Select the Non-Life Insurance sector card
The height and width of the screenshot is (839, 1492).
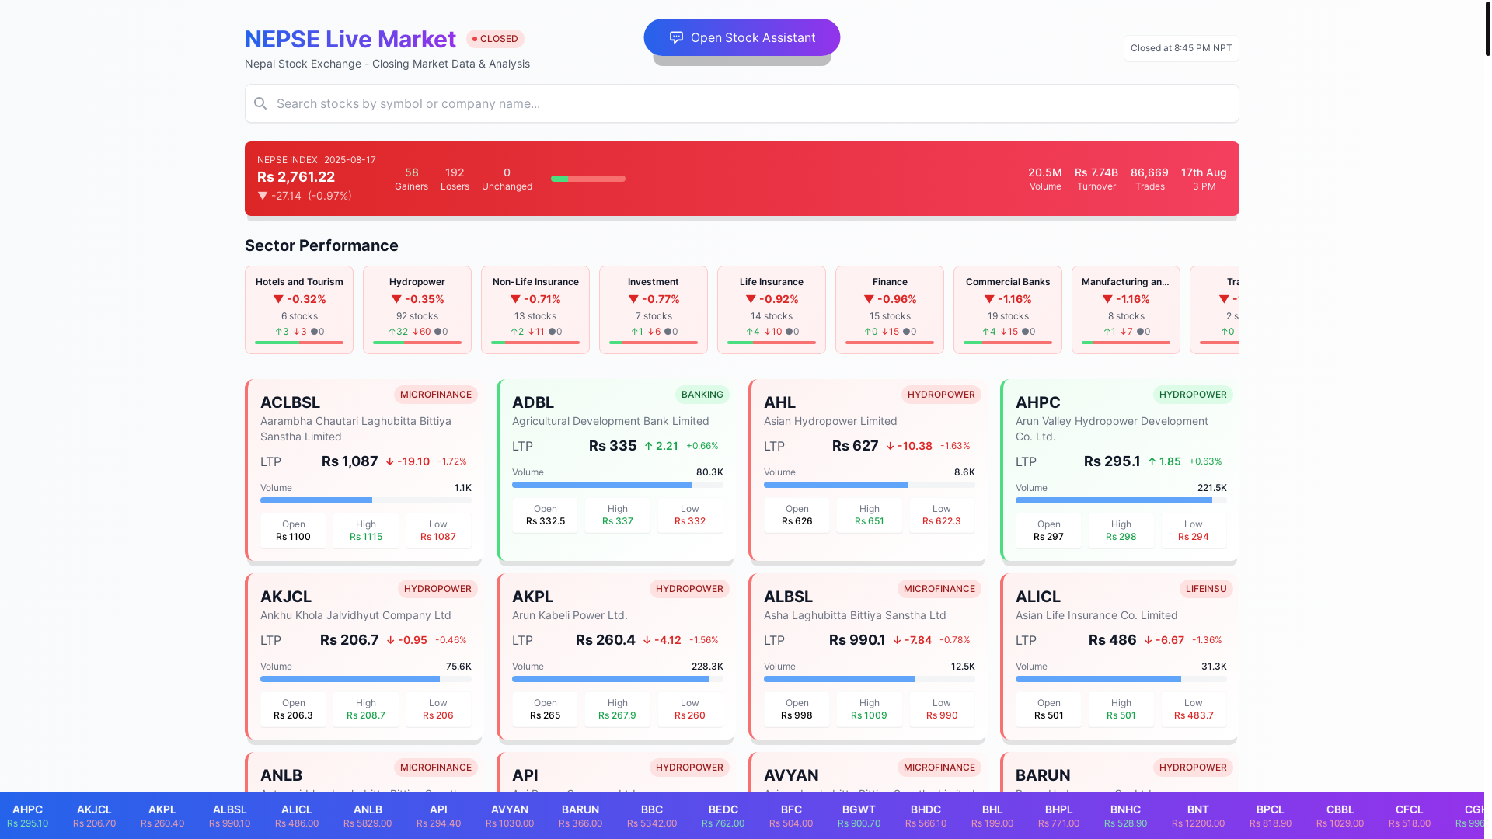(535, 310)
